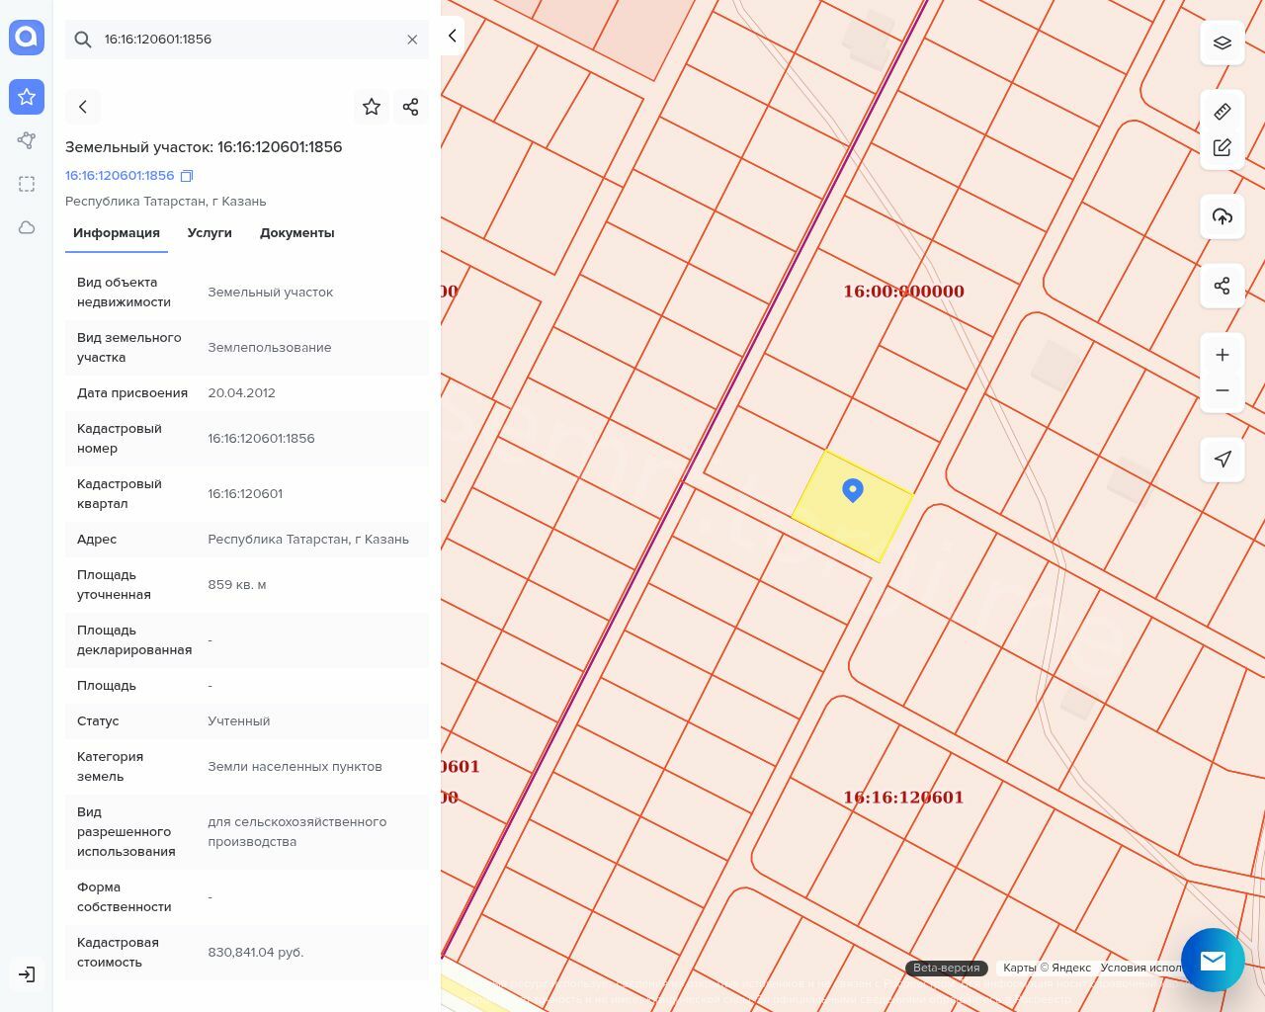The height and width of the screenshot is (1012, 1265).
Task: Share the map using right toolbar
Action: click(1223, 286)
